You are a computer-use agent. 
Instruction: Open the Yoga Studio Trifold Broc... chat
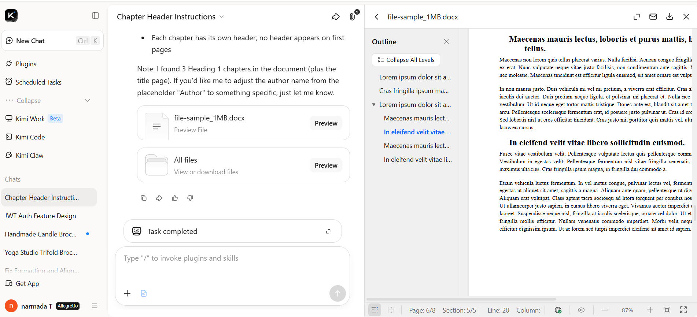click(41, 252)
